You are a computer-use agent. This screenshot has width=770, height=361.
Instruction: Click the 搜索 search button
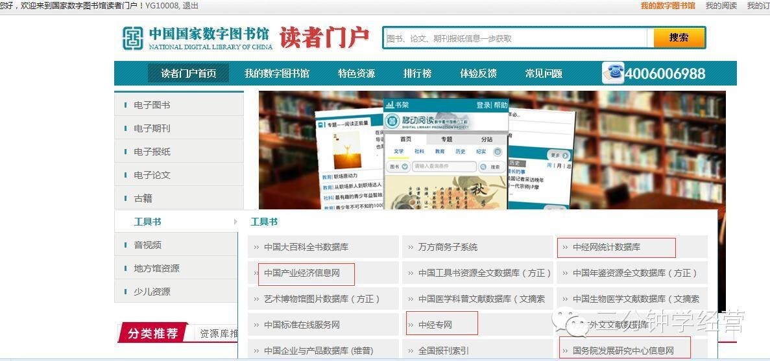pos(679,38)
